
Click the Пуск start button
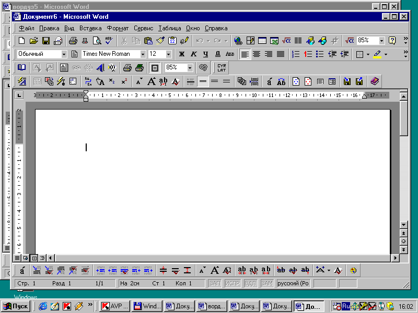click(x=16, y=306)
